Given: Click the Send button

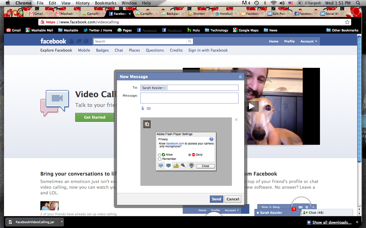Looking at the screenshot, I should (x=216, y=199).
